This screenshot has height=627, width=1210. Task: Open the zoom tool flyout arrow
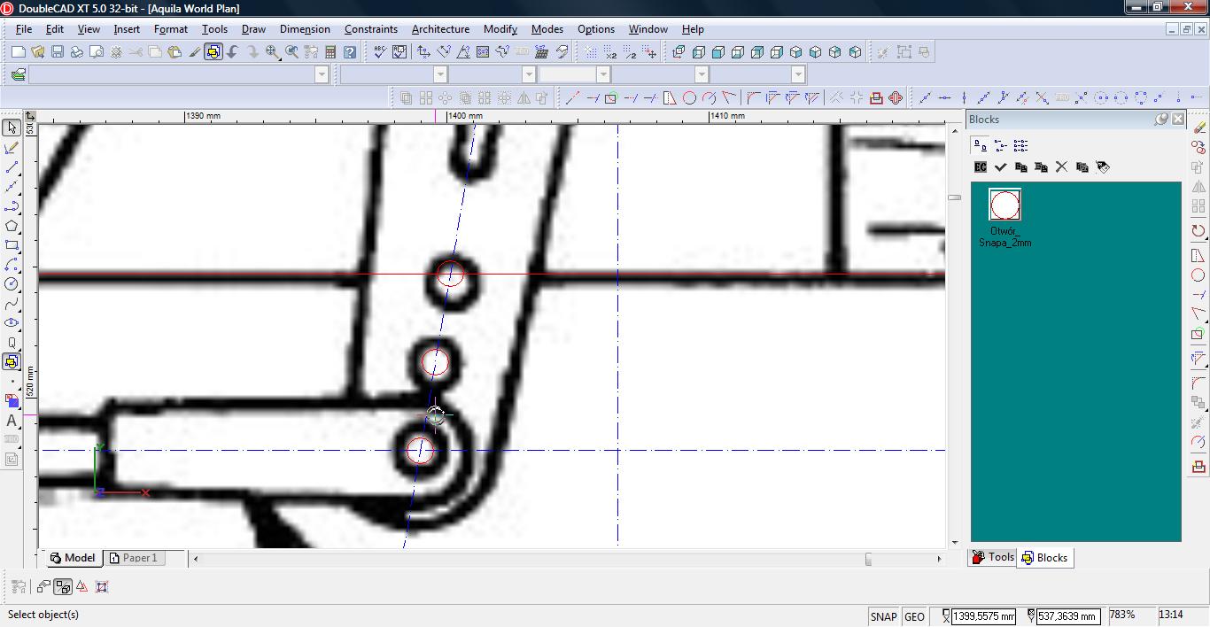280,57
